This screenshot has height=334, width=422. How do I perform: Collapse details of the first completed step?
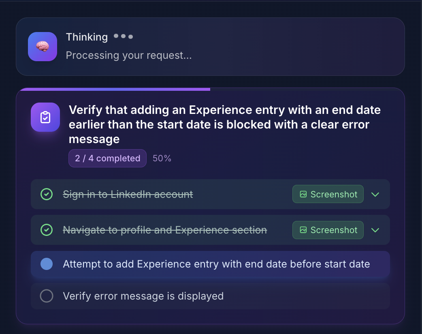[x=375, y=194]
